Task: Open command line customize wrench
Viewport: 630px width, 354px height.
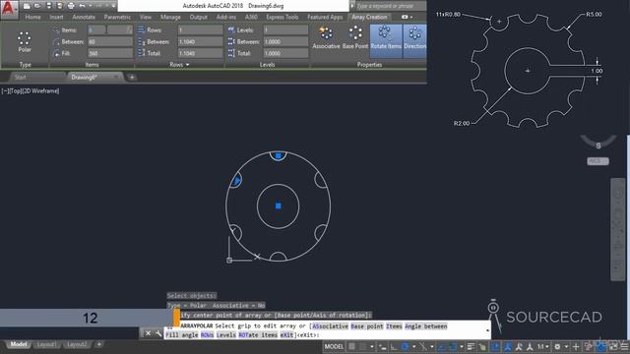Action: (x=158, y=333)
